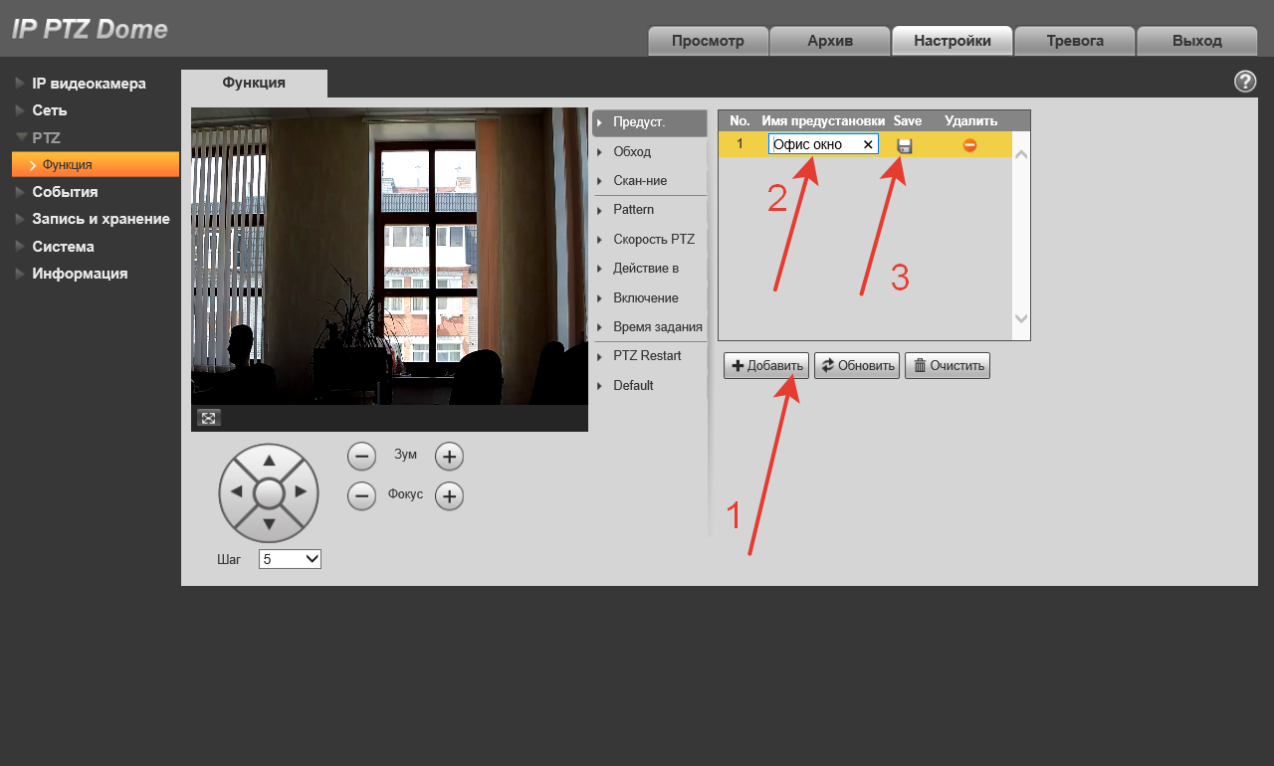Click the Очистить button
The height and width of the screenshot is (766, 1274).
pos(948,365)
